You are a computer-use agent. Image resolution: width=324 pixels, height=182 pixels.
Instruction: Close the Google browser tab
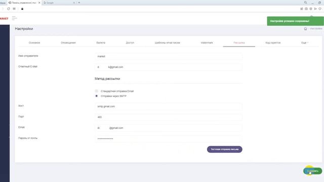(x=74, y=3)
